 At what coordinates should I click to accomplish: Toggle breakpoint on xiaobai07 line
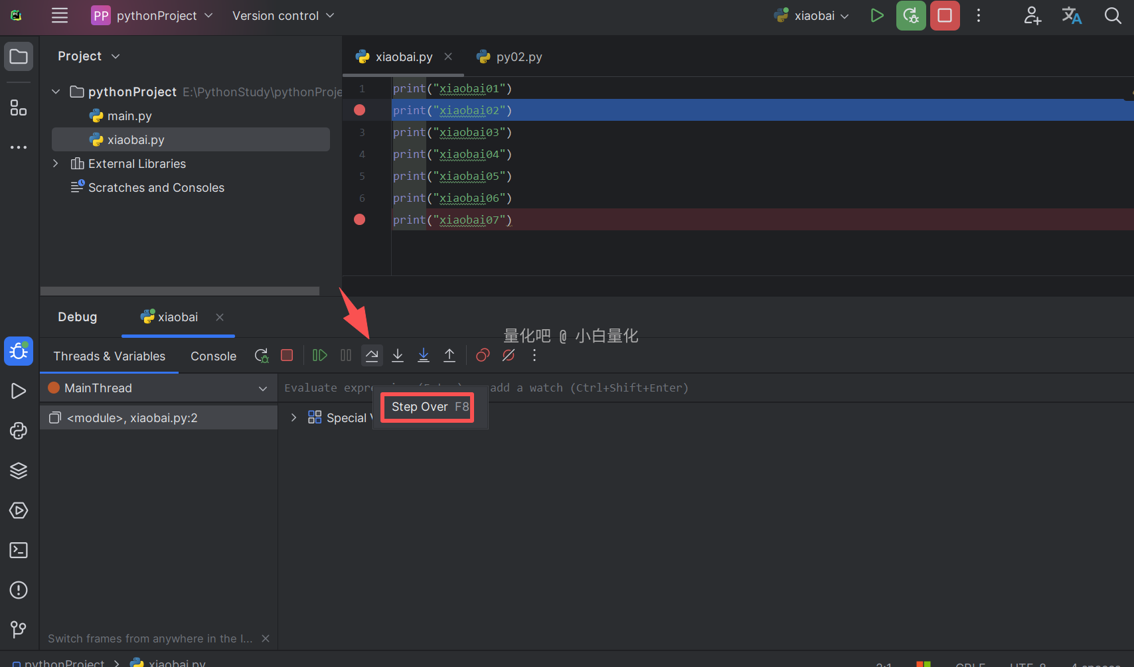point(360,220)
